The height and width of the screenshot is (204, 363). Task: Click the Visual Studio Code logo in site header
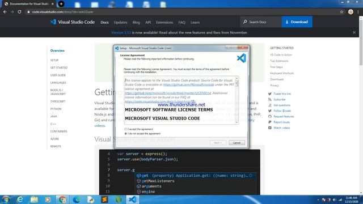point(73,22)
